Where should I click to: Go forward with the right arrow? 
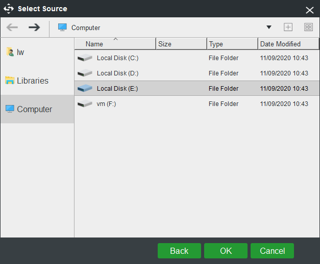[34, 28]
